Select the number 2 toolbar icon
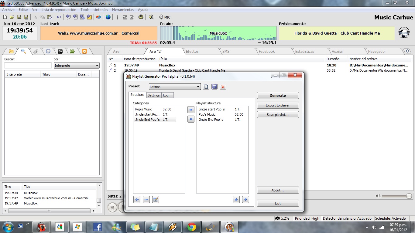Image resolution: width=415 pixels, height=233 pixels. (x=125, y=17)
